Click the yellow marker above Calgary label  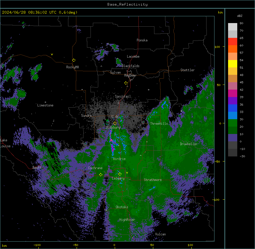tap(120, 174)
